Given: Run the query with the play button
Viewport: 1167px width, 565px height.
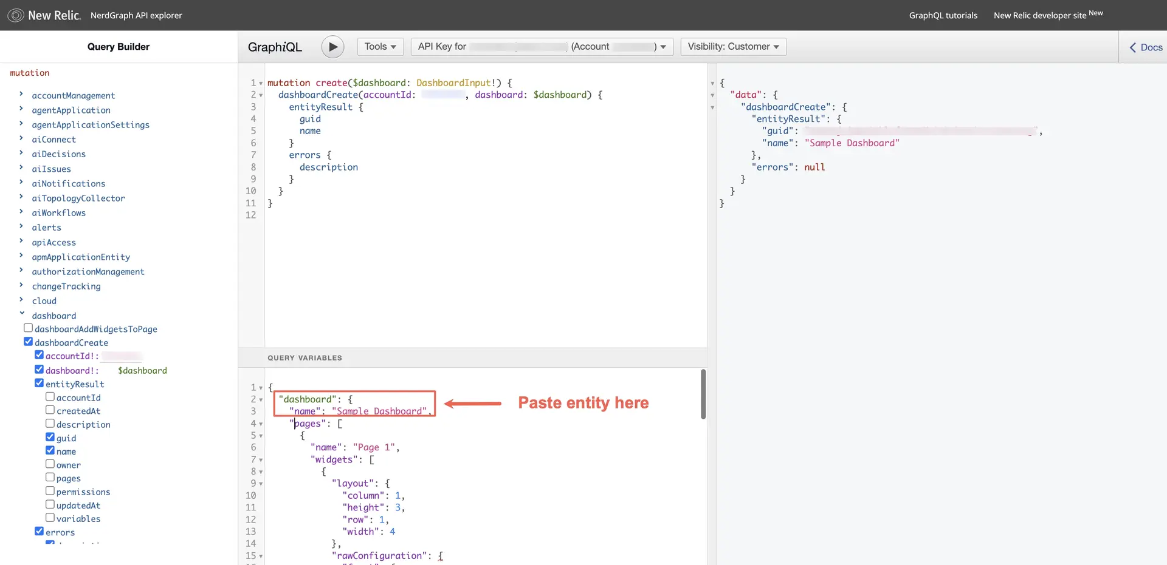Looking at the screenshot, I should [x=332, y=47].
